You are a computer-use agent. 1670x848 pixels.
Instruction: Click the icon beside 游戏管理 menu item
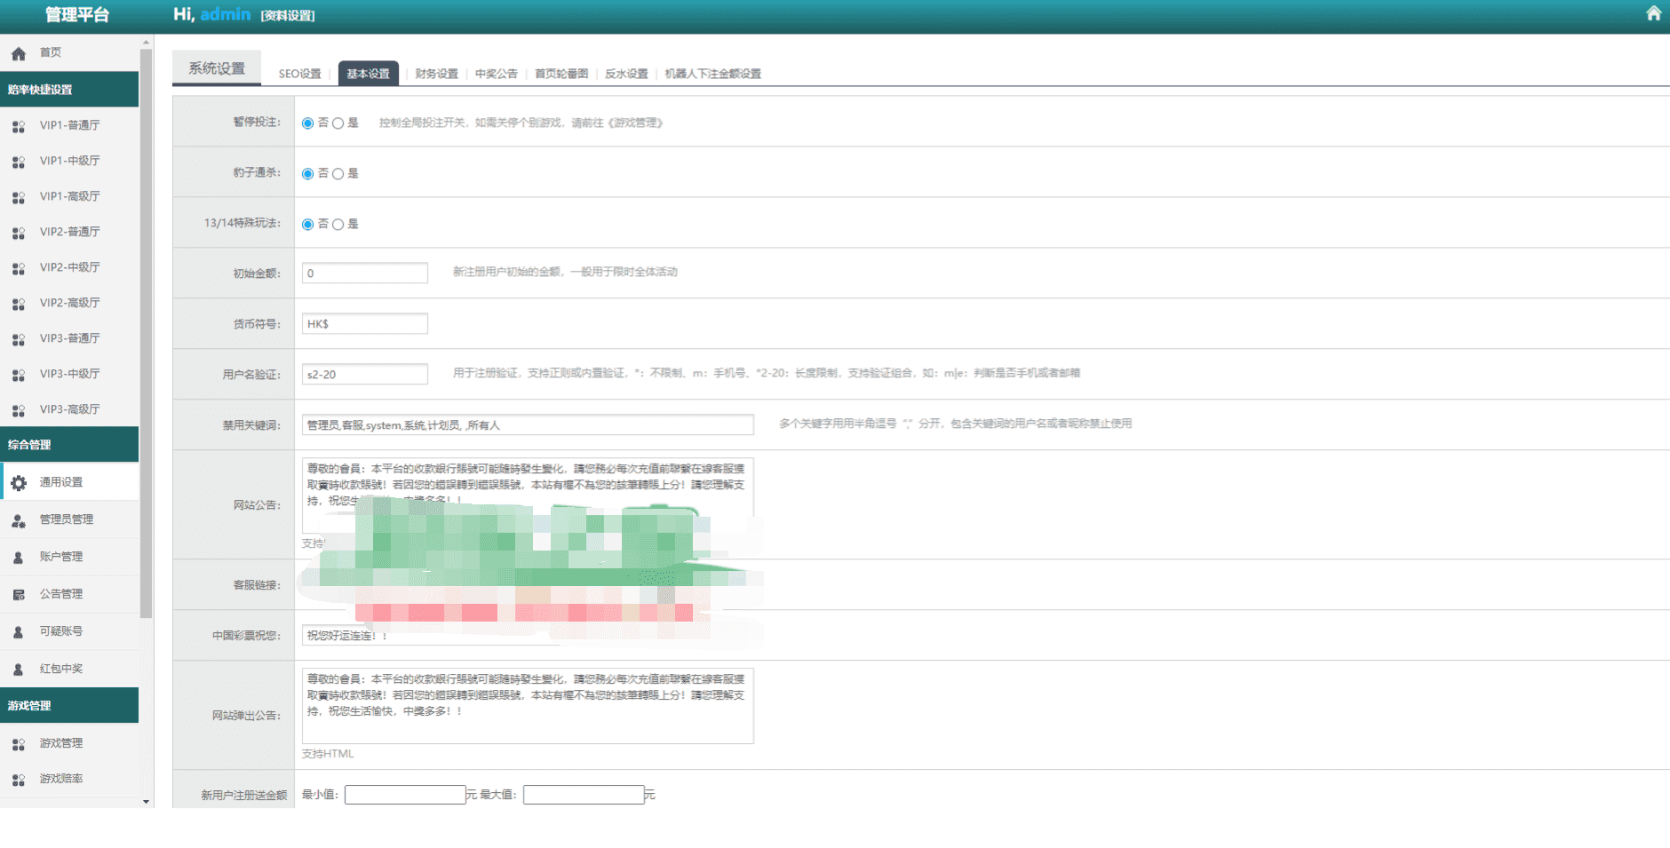point(19,745)
